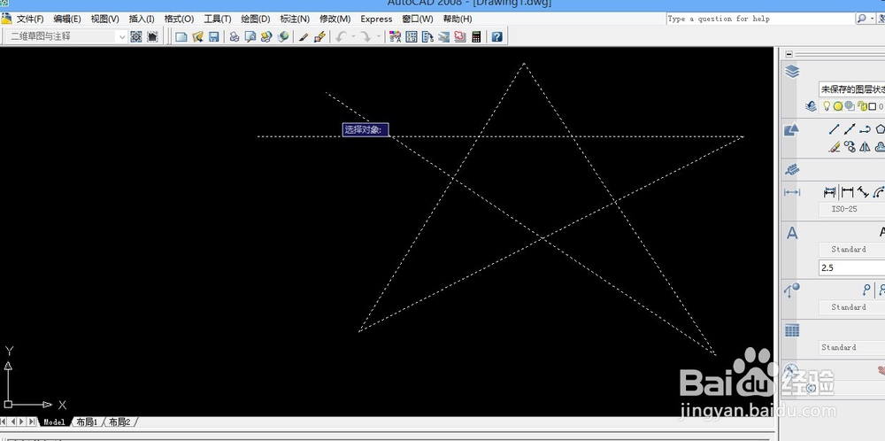This screenshot has width=885, height=441.
Task: Select the Copy tool in the dashboard
Action: tap(850, 147)
